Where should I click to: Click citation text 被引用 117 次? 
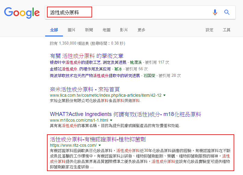click(157, 62)
